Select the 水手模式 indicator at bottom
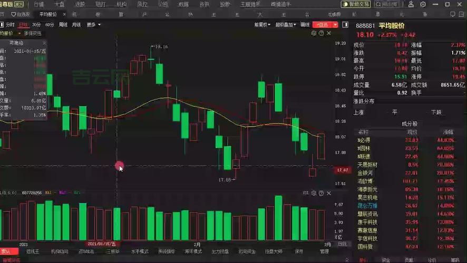467x263 pixels. coord(140,251)
